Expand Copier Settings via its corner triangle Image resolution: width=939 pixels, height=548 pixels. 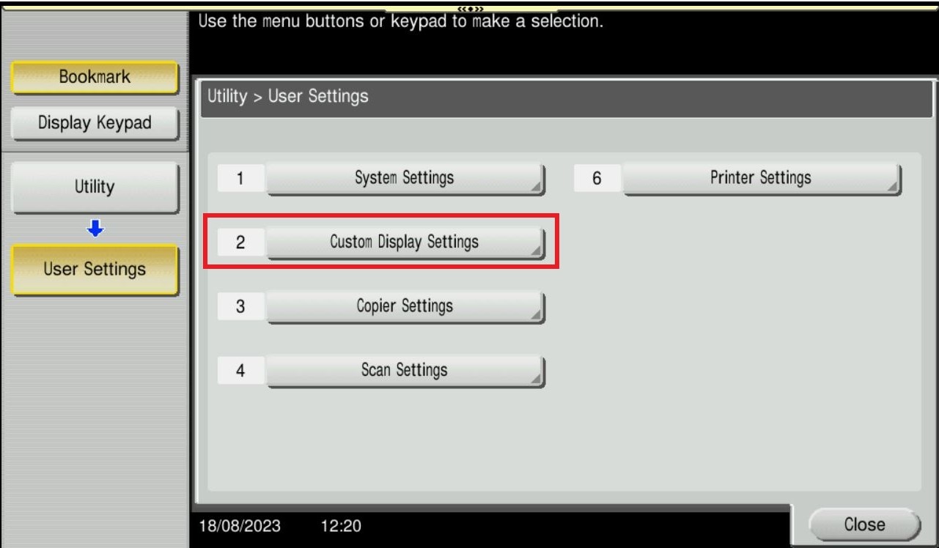pos(537,316)
